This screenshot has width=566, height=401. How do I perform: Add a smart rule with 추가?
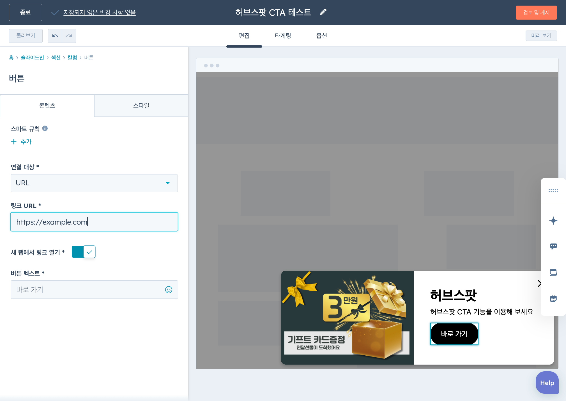[21, 142]
